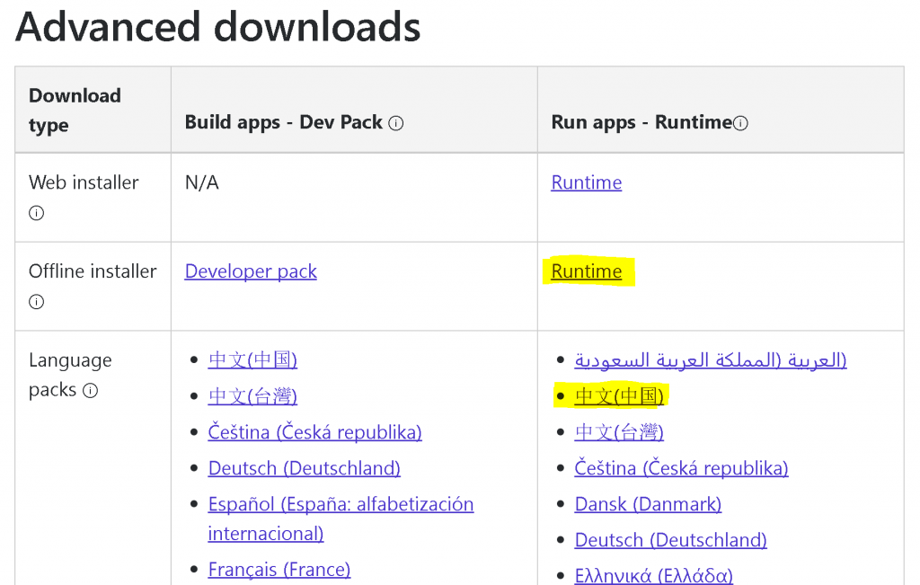Click the Ελληνικά (Ελλάδα) Runtime link
The width and height of the screenshot is (920, 585).
653,575
